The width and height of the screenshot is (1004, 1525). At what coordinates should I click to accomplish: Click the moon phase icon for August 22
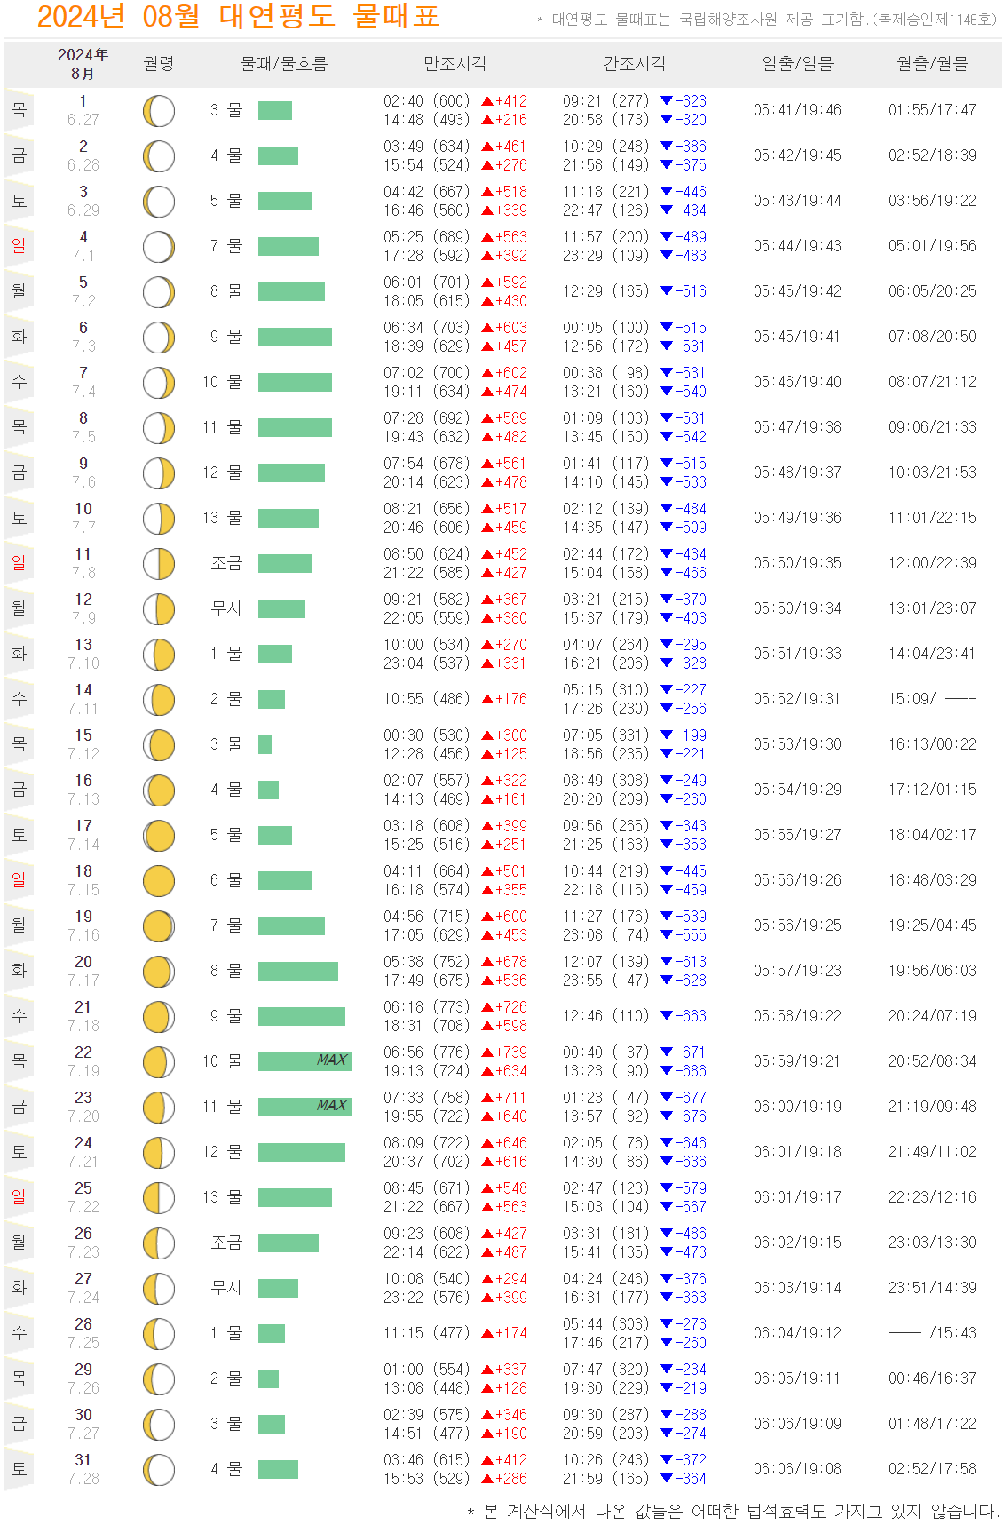pyautogui.click(x=159, y=1062)
